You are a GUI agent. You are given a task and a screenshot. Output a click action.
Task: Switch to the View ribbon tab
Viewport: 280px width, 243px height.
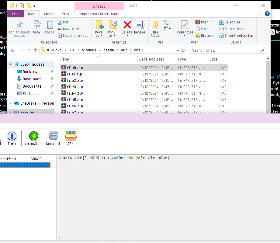(x=66, y=14)
